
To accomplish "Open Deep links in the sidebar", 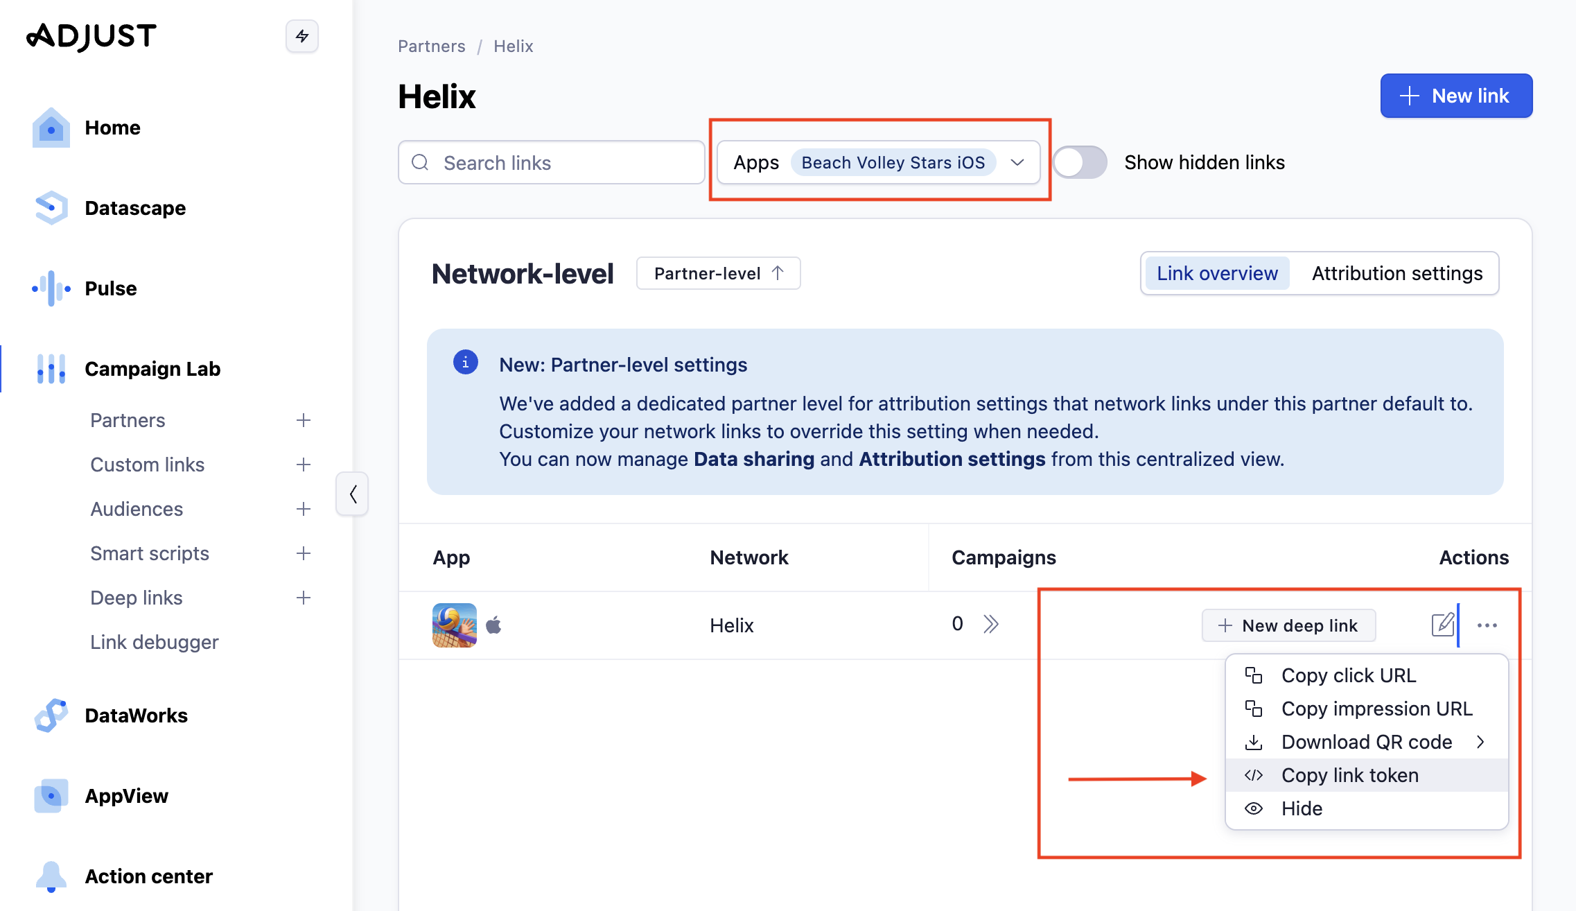I will [x=137, y=598].
